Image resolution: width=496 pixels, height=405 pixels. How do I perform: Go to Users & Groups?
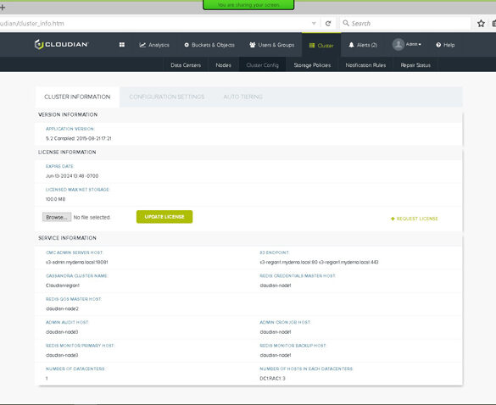pos(271,45)
